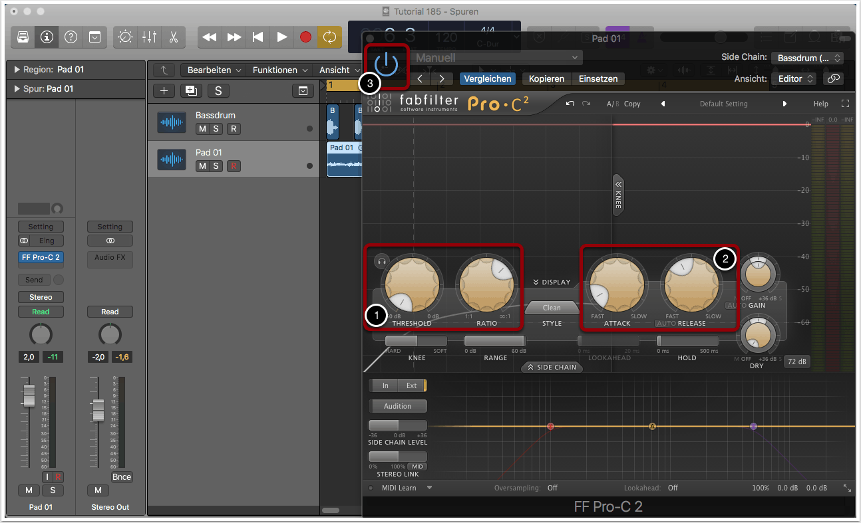The width and height of the screenshot is (861, 523).
Task: Click the Vergleichen button
Action: tap(488, 78)
